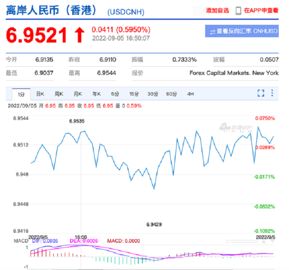Click the DEA: 0.0005 indicator label
This screenshot has width=289, height=270.
click(84, 241)
